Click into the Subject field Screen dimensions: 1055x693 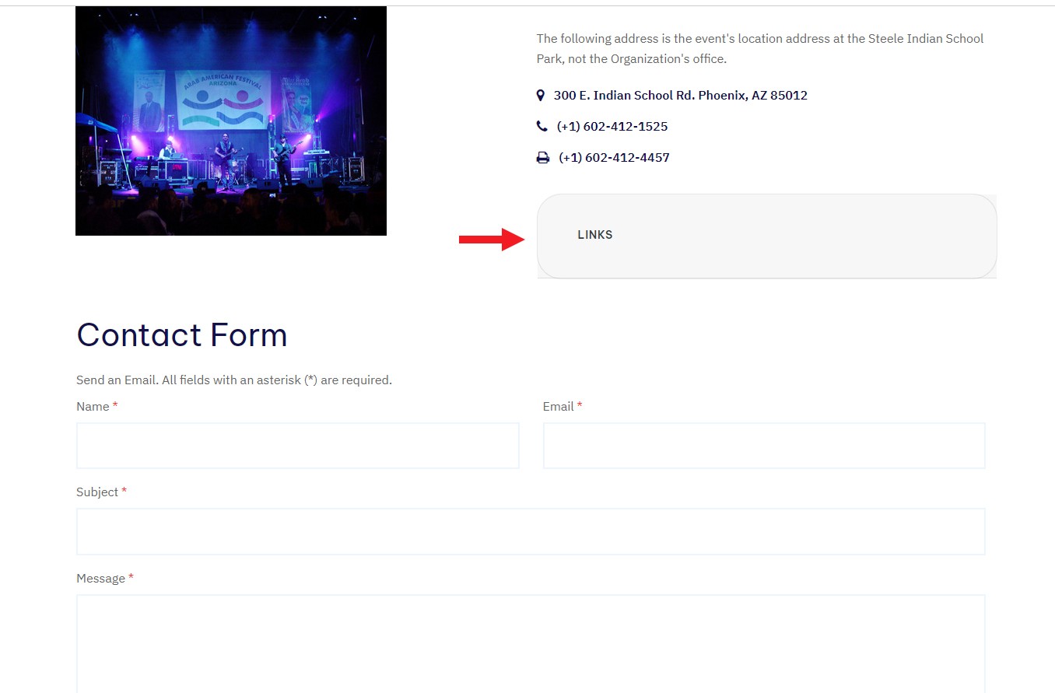(530, 531)
